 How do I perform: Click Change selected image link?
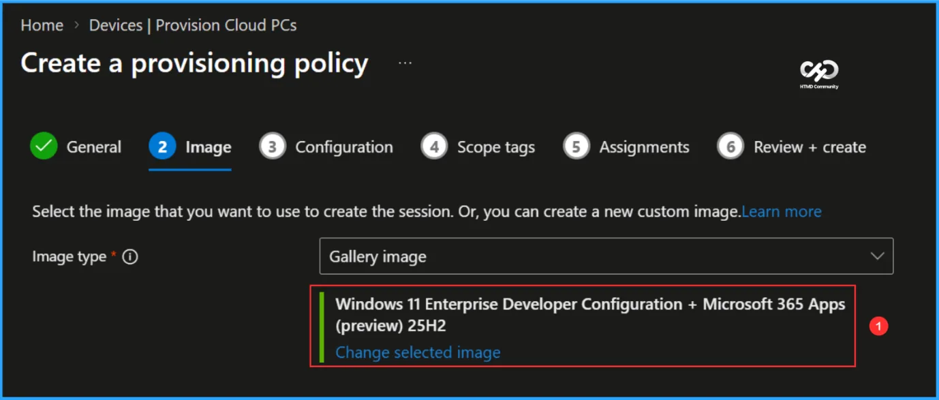(x=418, y=352)
